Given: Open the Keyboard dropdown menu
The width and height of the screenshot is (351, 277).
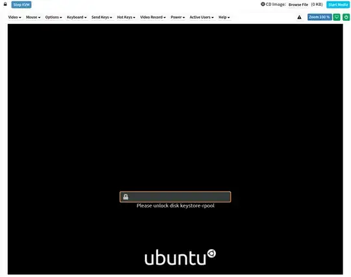Looking at the screenshot, I should tap(77, 18).
